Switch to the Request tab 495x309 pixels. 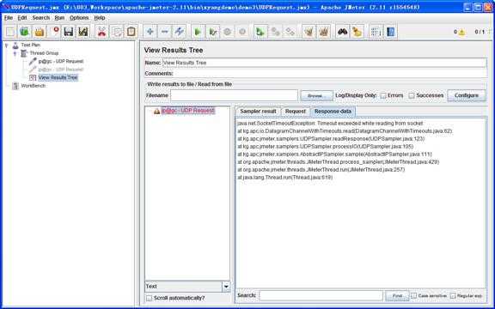click(x=296, y=112)
